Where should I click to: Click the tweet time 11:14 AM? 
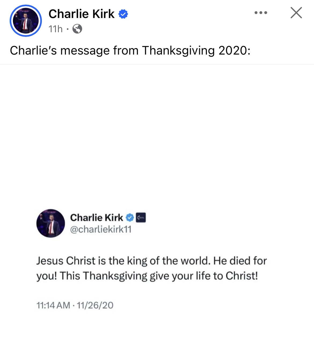coord(53,305)
